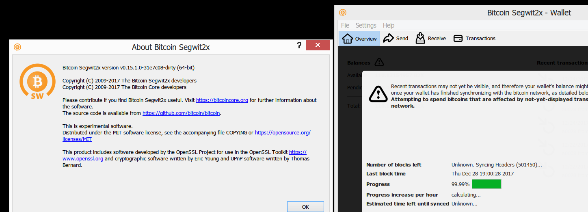588x212 pixels.
Task: Click the 'About Bitcoin Segwit2x' title bar text
Action: point(171,47)
